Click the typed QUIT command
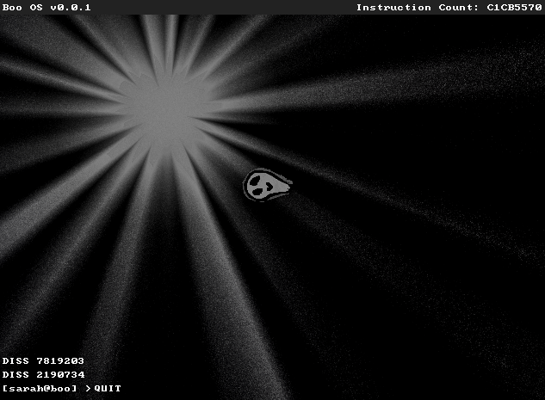545x400 pixels. 108,388
